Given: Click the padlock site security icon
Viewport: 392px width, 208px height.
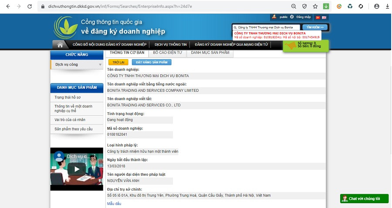Looking at the screenshot, I should [x=43, y=7].
